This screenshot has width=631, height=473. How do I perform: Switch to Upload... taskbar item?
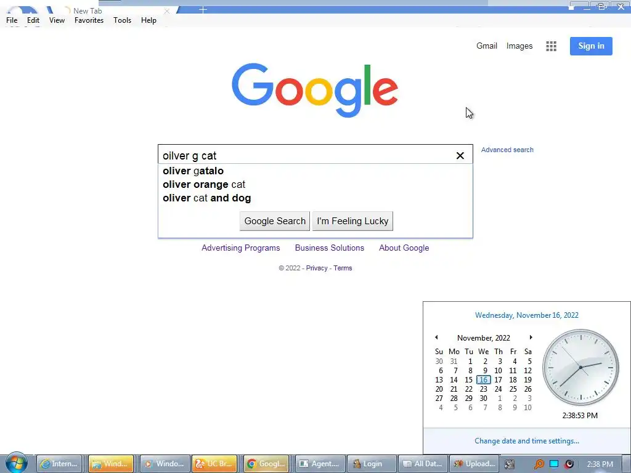474,464
